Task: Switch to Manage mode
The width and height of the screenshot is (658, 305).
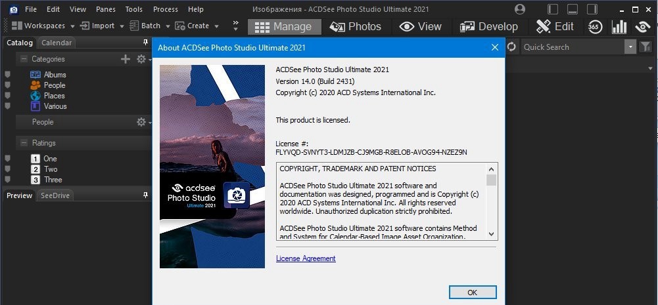Action: pyautogui.click(x=285, y=27)
